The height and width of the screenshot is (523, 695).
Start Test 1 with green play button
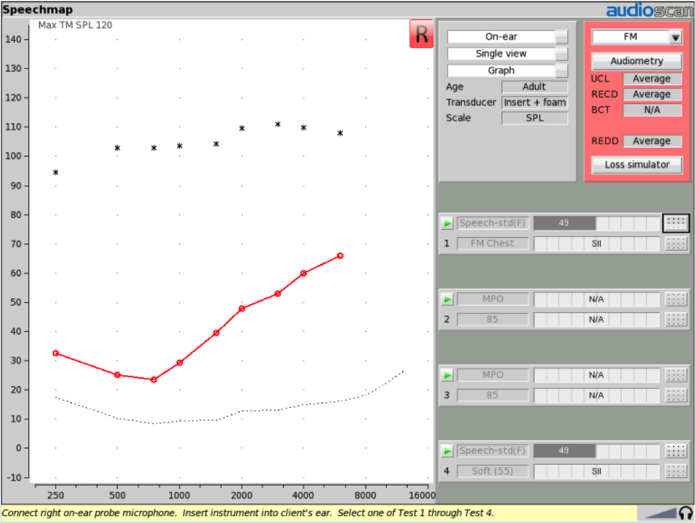[447, 223]
